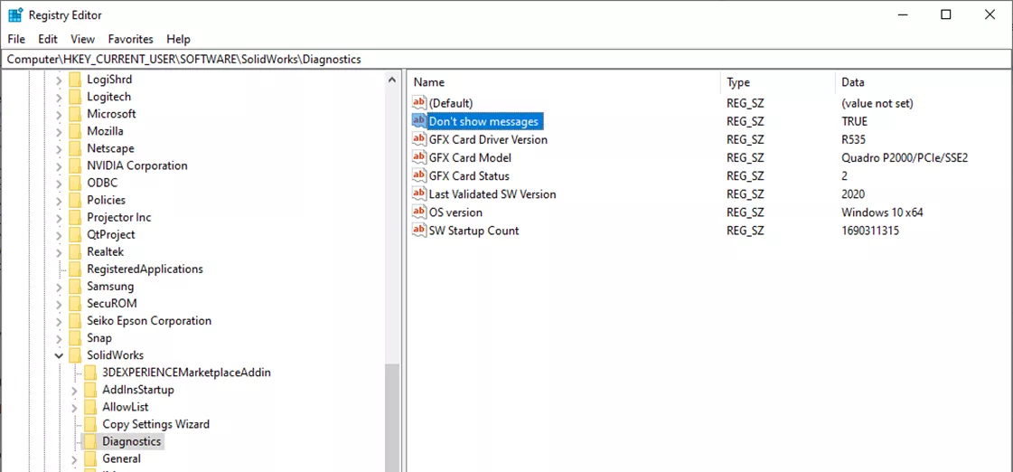The image size is (1013, 472).
Task: Click the Projector Inc folder icon
Action: click(x=76, y=217)
